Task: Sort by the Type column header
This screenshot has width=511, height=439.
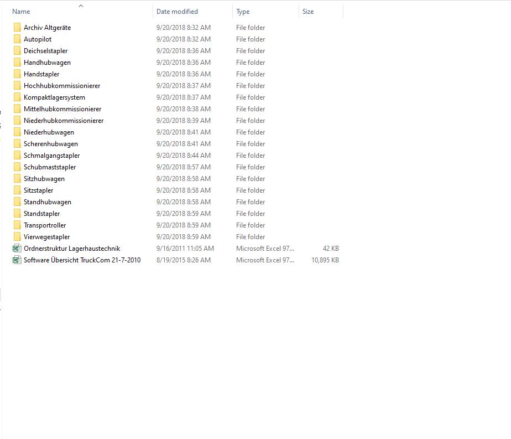Action: [x=243, y=12]
